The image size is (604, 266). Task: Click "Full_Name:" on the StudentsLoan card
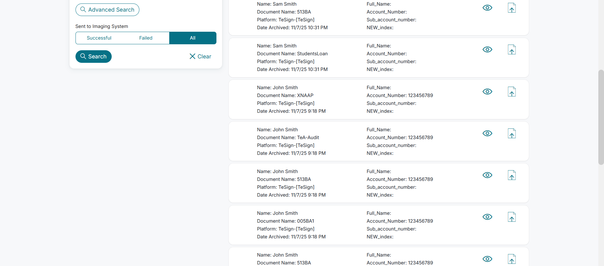coord(379,46)
